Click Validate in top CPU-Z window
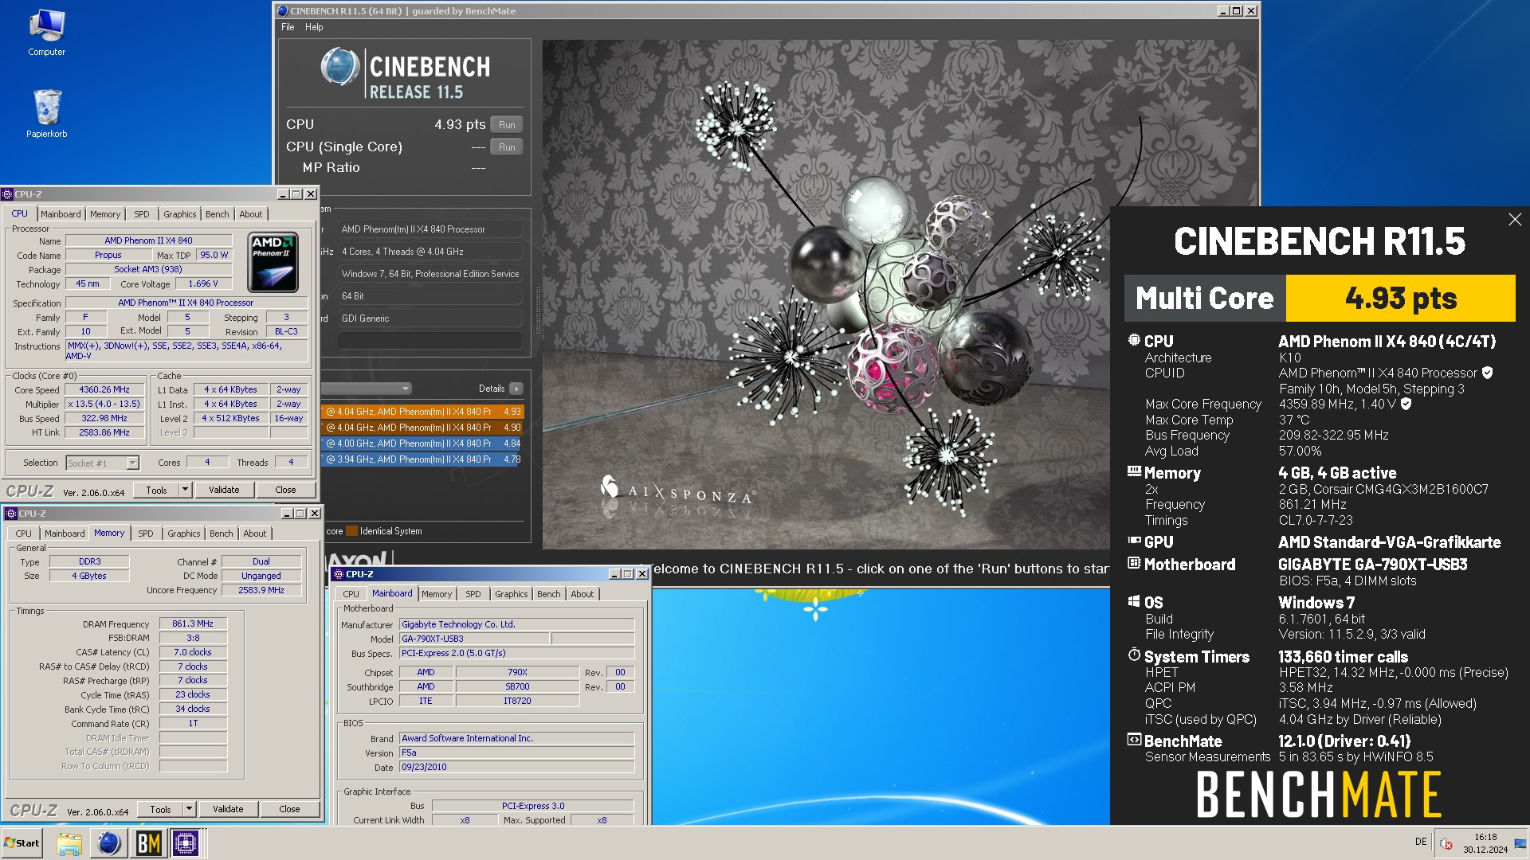 point(224,490)
